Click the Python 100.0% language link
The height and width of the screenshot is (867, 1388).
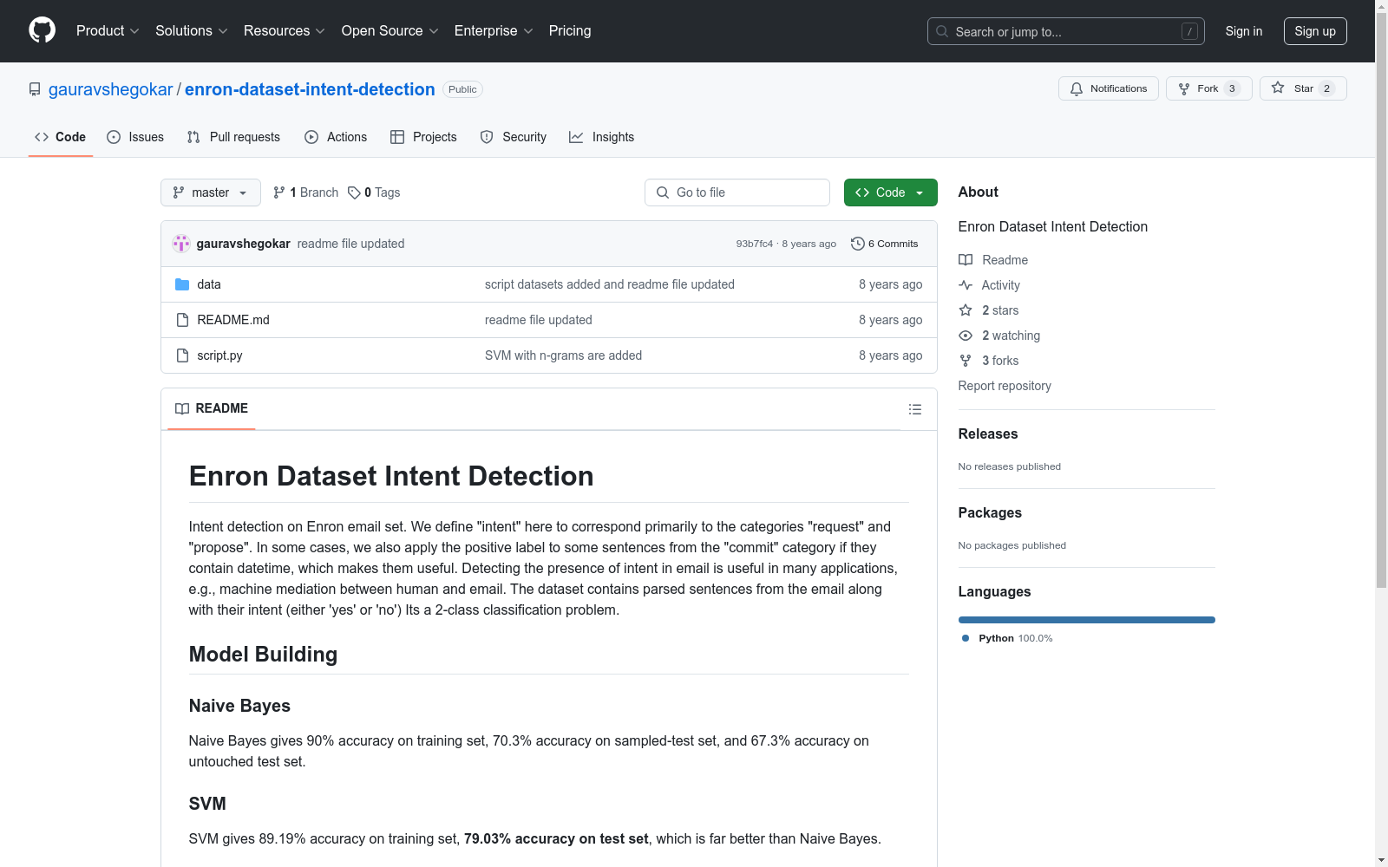pyautogui.click(x=1008, y=638)
